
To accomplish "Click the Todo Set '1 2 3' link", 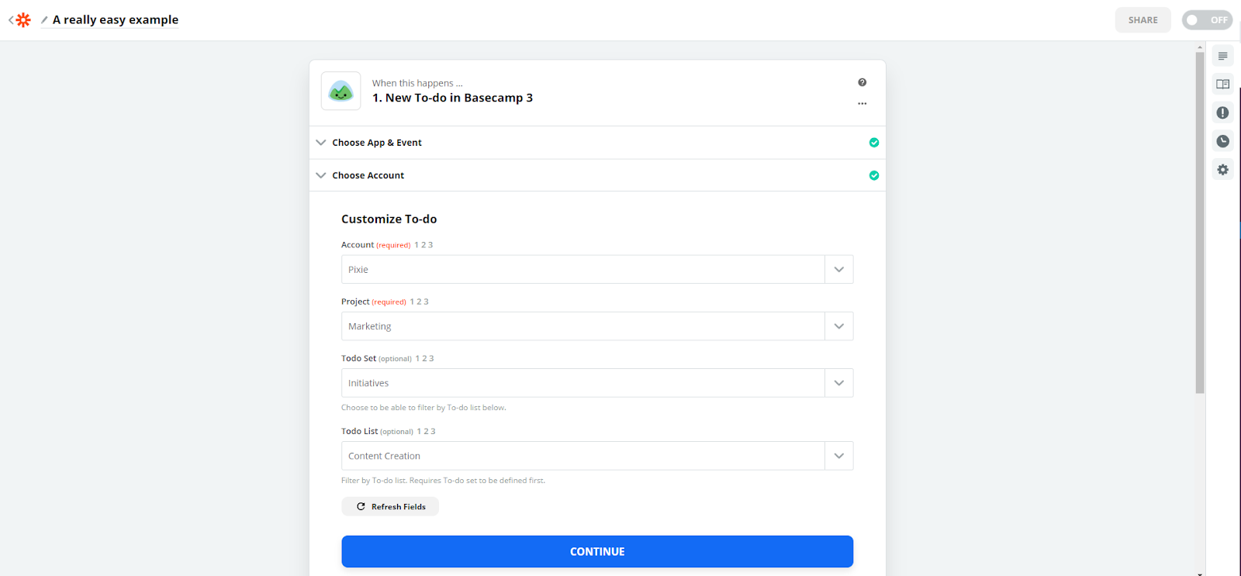I will 424,358.
